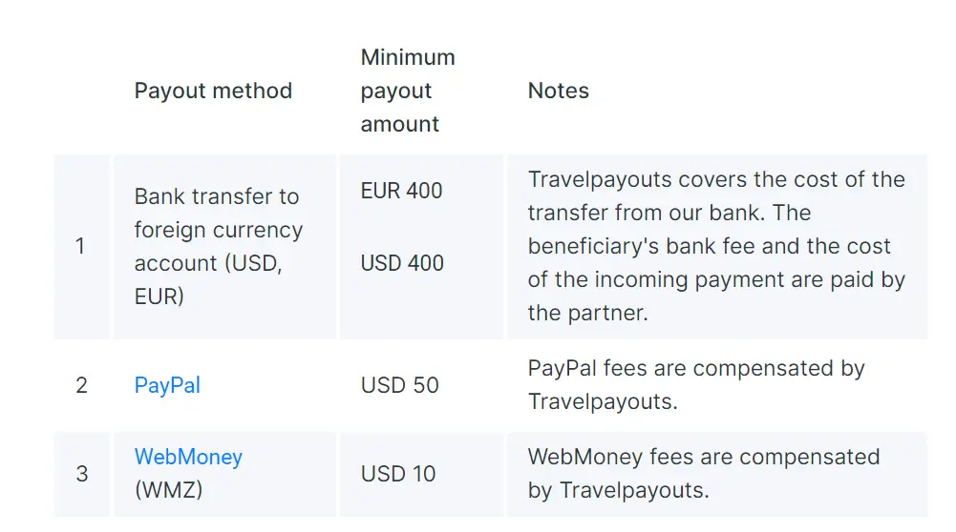
Task: Click the PayPal fees note text
Action: pyautogui.click(x=696, y=369)
